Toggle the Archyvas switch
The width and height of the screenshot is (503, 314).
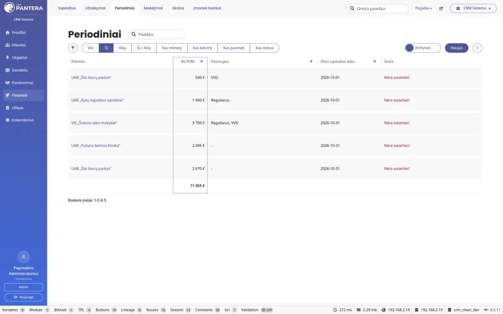423,48
